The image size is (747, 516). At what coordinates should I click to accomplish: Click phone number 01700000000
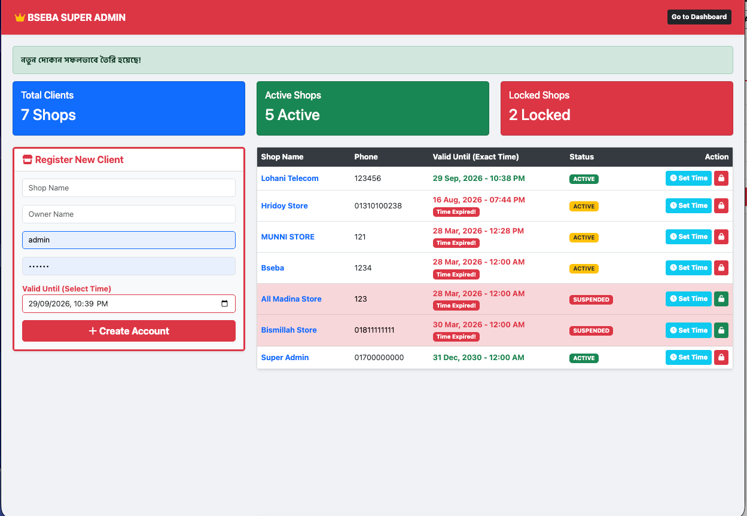[379, 357]
